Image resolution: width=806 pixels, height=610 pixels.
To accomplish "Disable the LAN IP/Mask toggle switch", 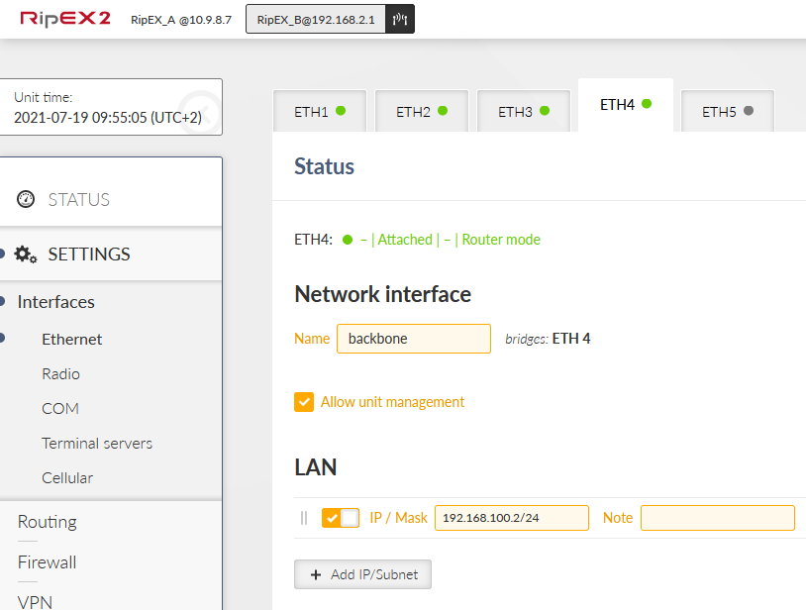I will [x=340, y=518].
